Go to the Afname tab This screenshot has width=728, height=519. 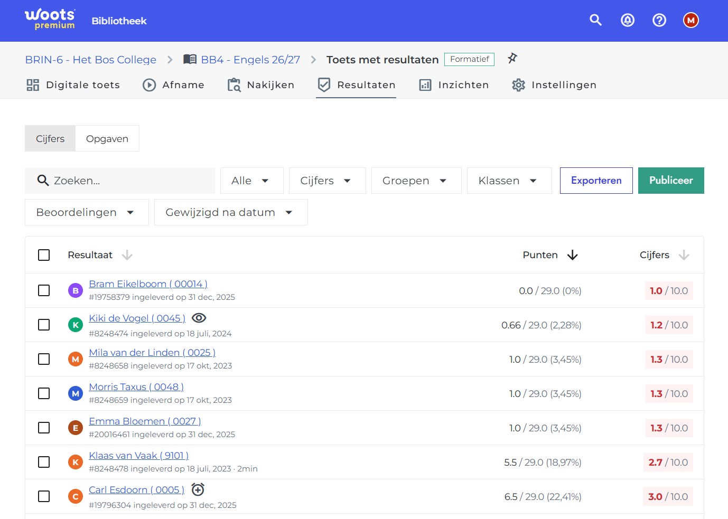coord(173,85)
